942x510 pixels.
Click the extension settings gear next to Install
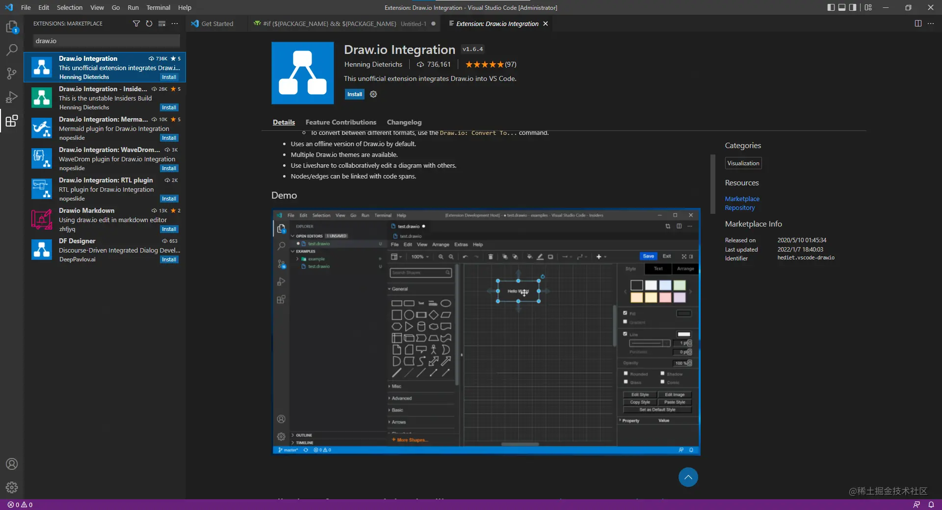[x=373, y=94]
